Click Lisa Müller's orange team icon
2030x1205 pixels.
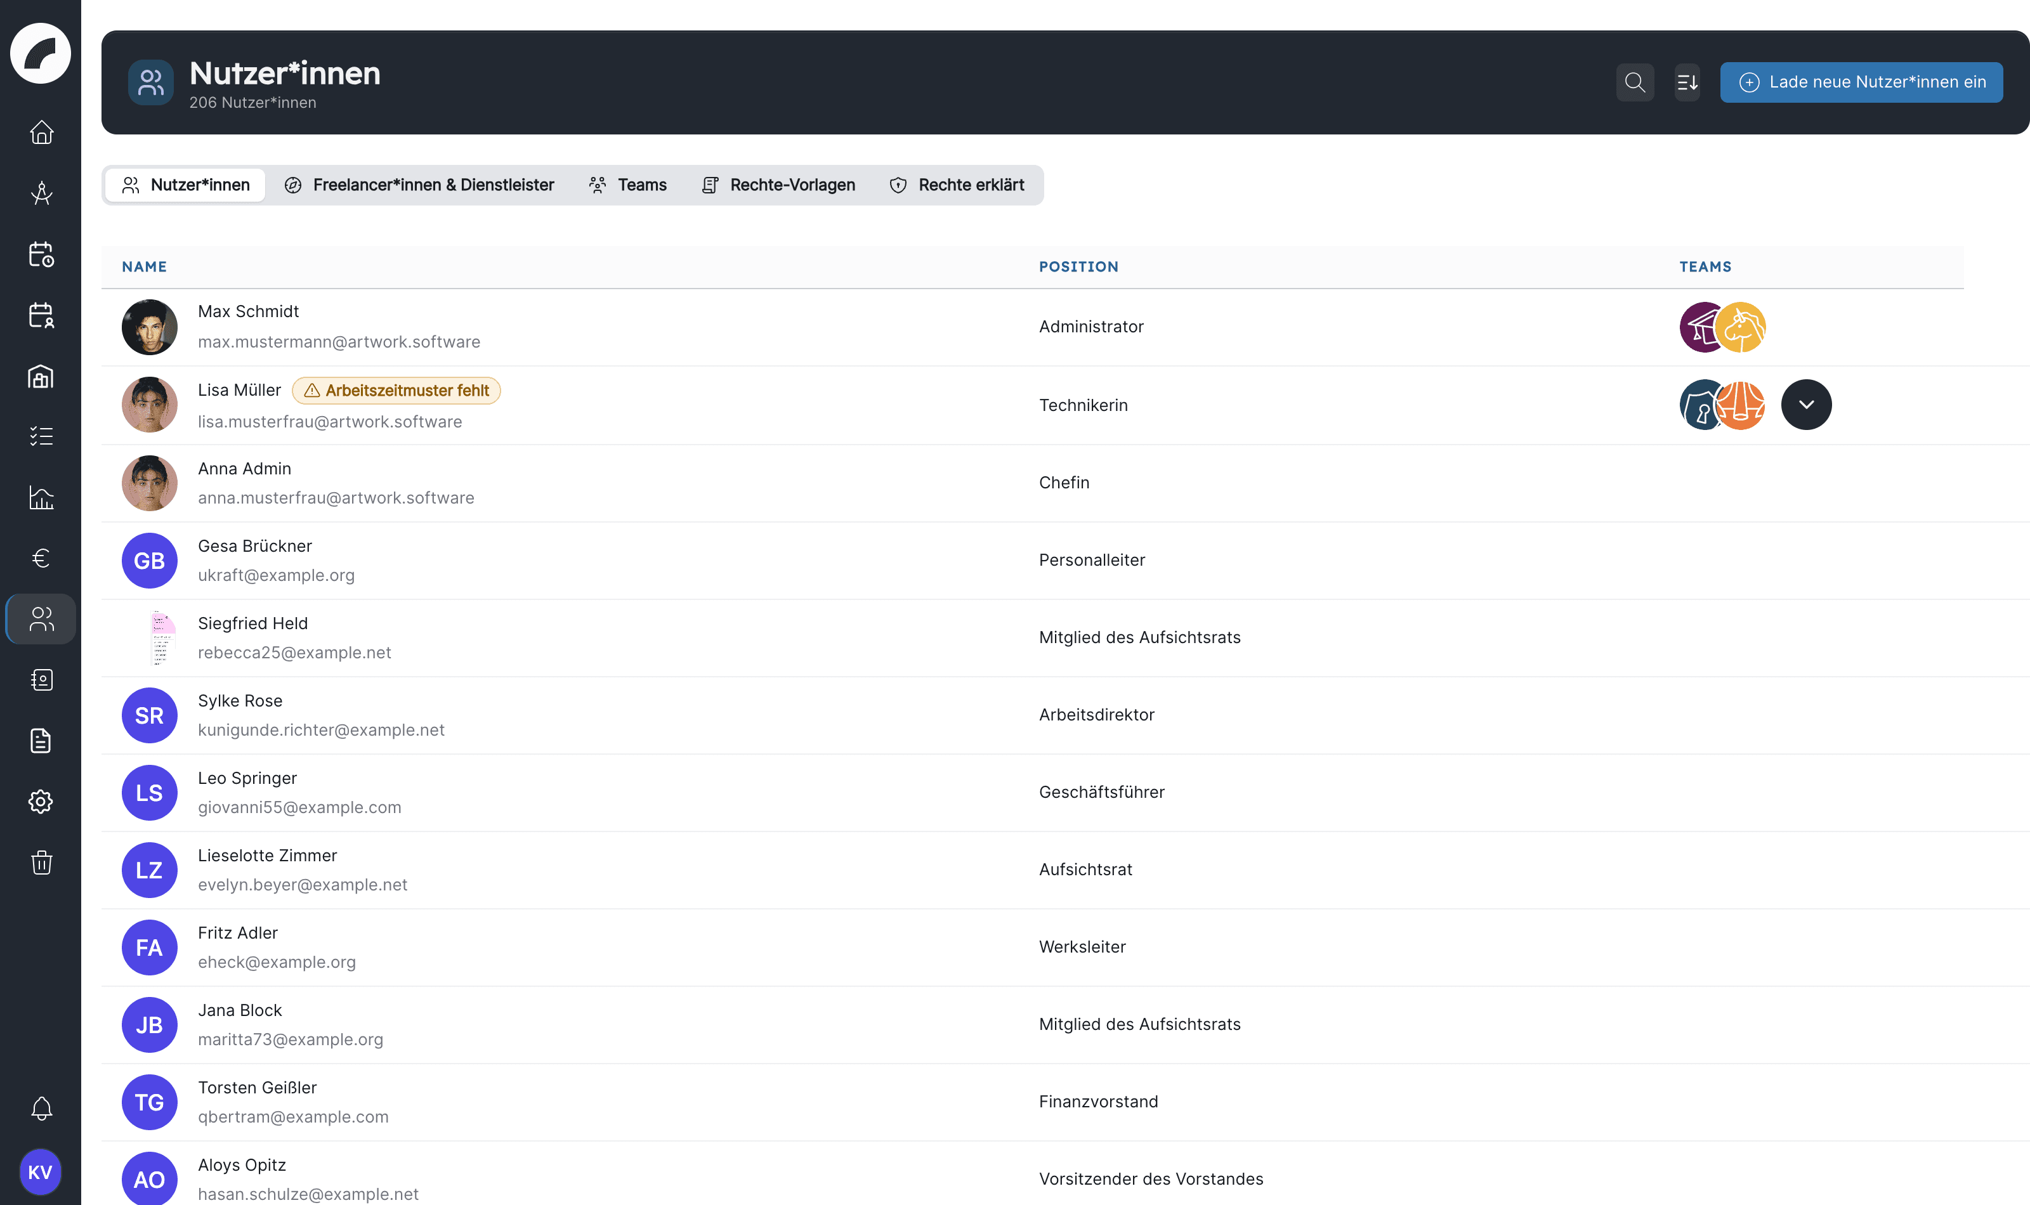tap(1741, 405)
